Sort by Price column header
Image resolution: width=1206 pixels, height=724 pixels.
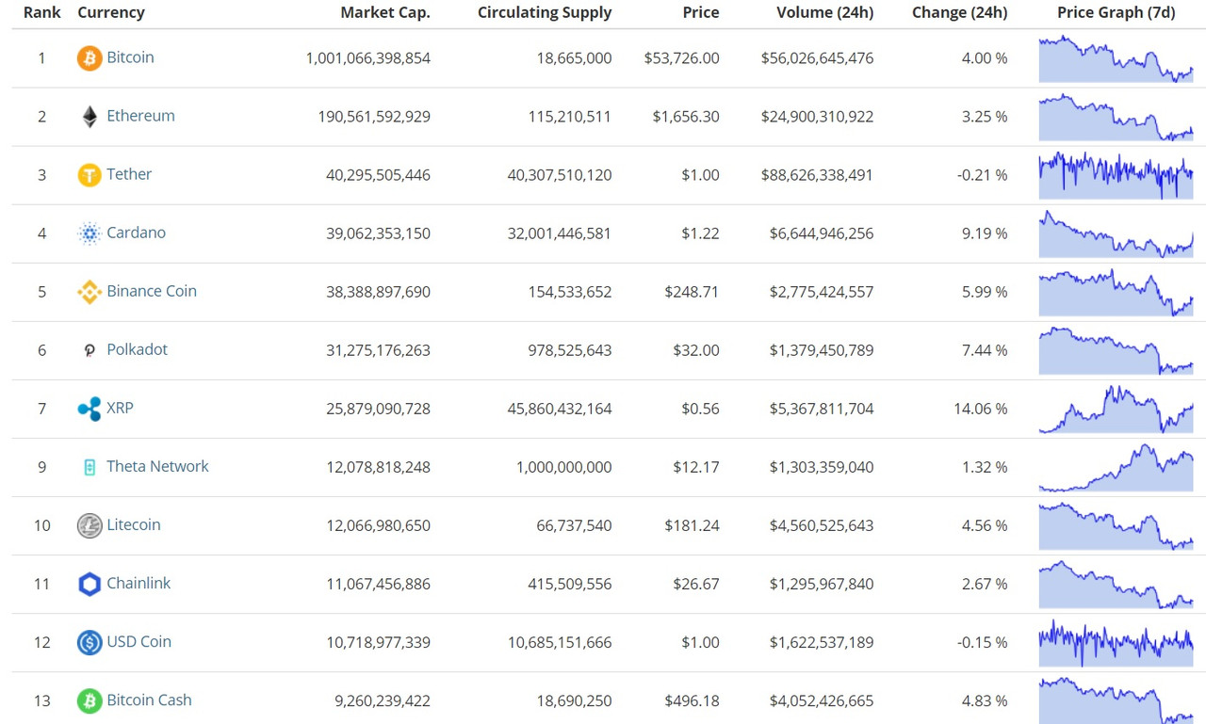(701, 13)
